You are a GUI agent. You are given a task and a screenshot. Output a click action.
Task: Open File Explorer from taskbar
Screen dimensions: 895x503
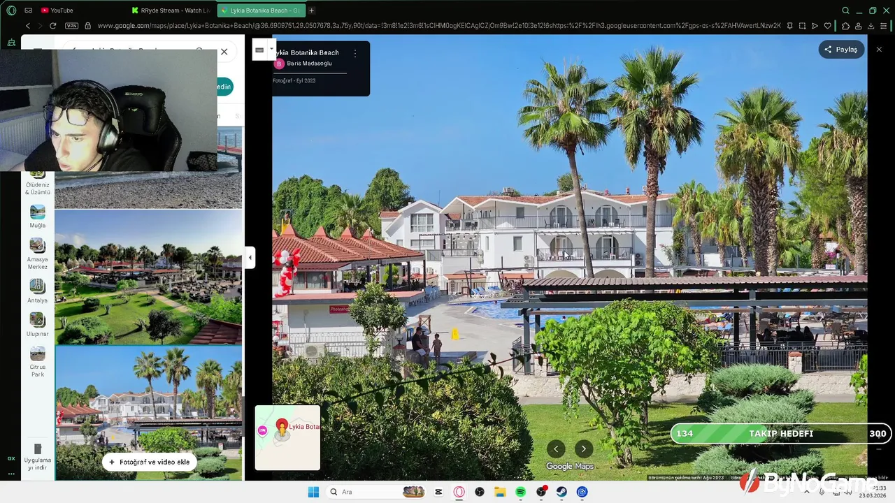point(500,492)
